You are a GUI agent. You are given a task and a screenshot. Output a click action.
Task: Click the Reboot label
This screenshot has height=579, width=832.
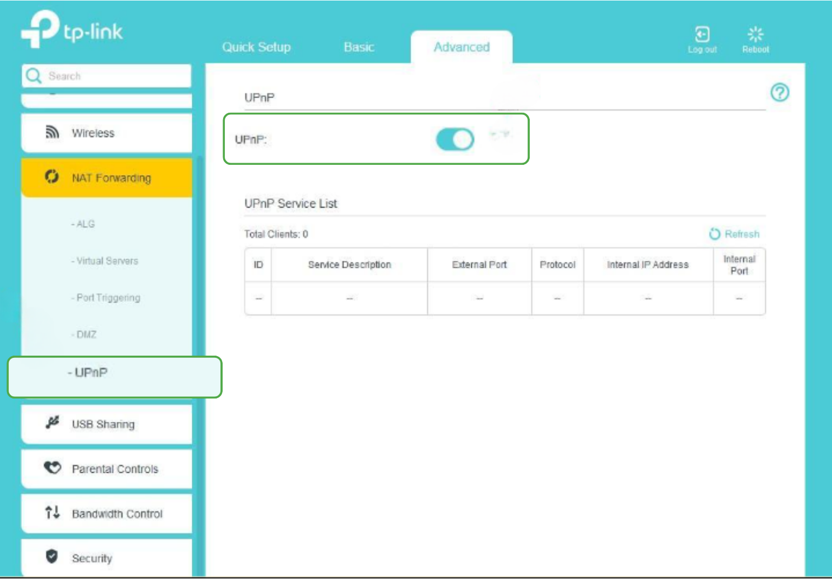[x=756, y=49]
